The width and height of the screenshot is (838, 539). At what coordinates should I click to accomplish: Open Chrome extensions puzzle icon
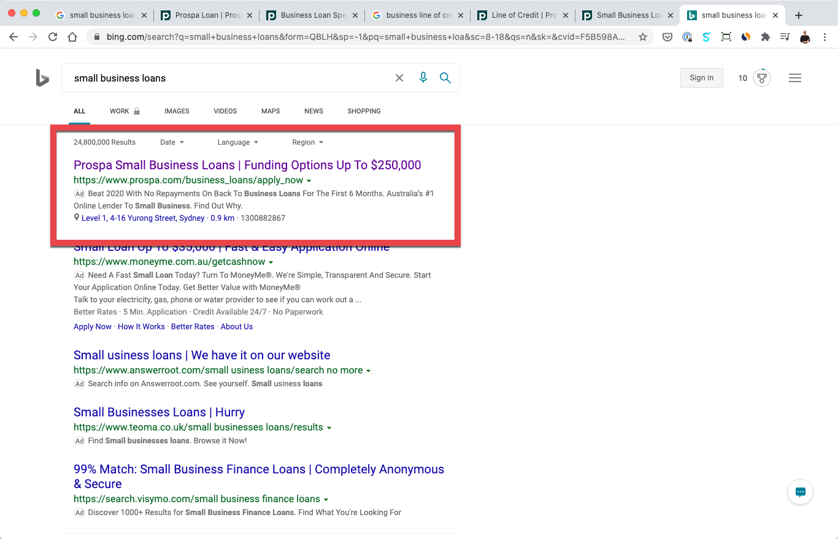[x=765, y=37]
